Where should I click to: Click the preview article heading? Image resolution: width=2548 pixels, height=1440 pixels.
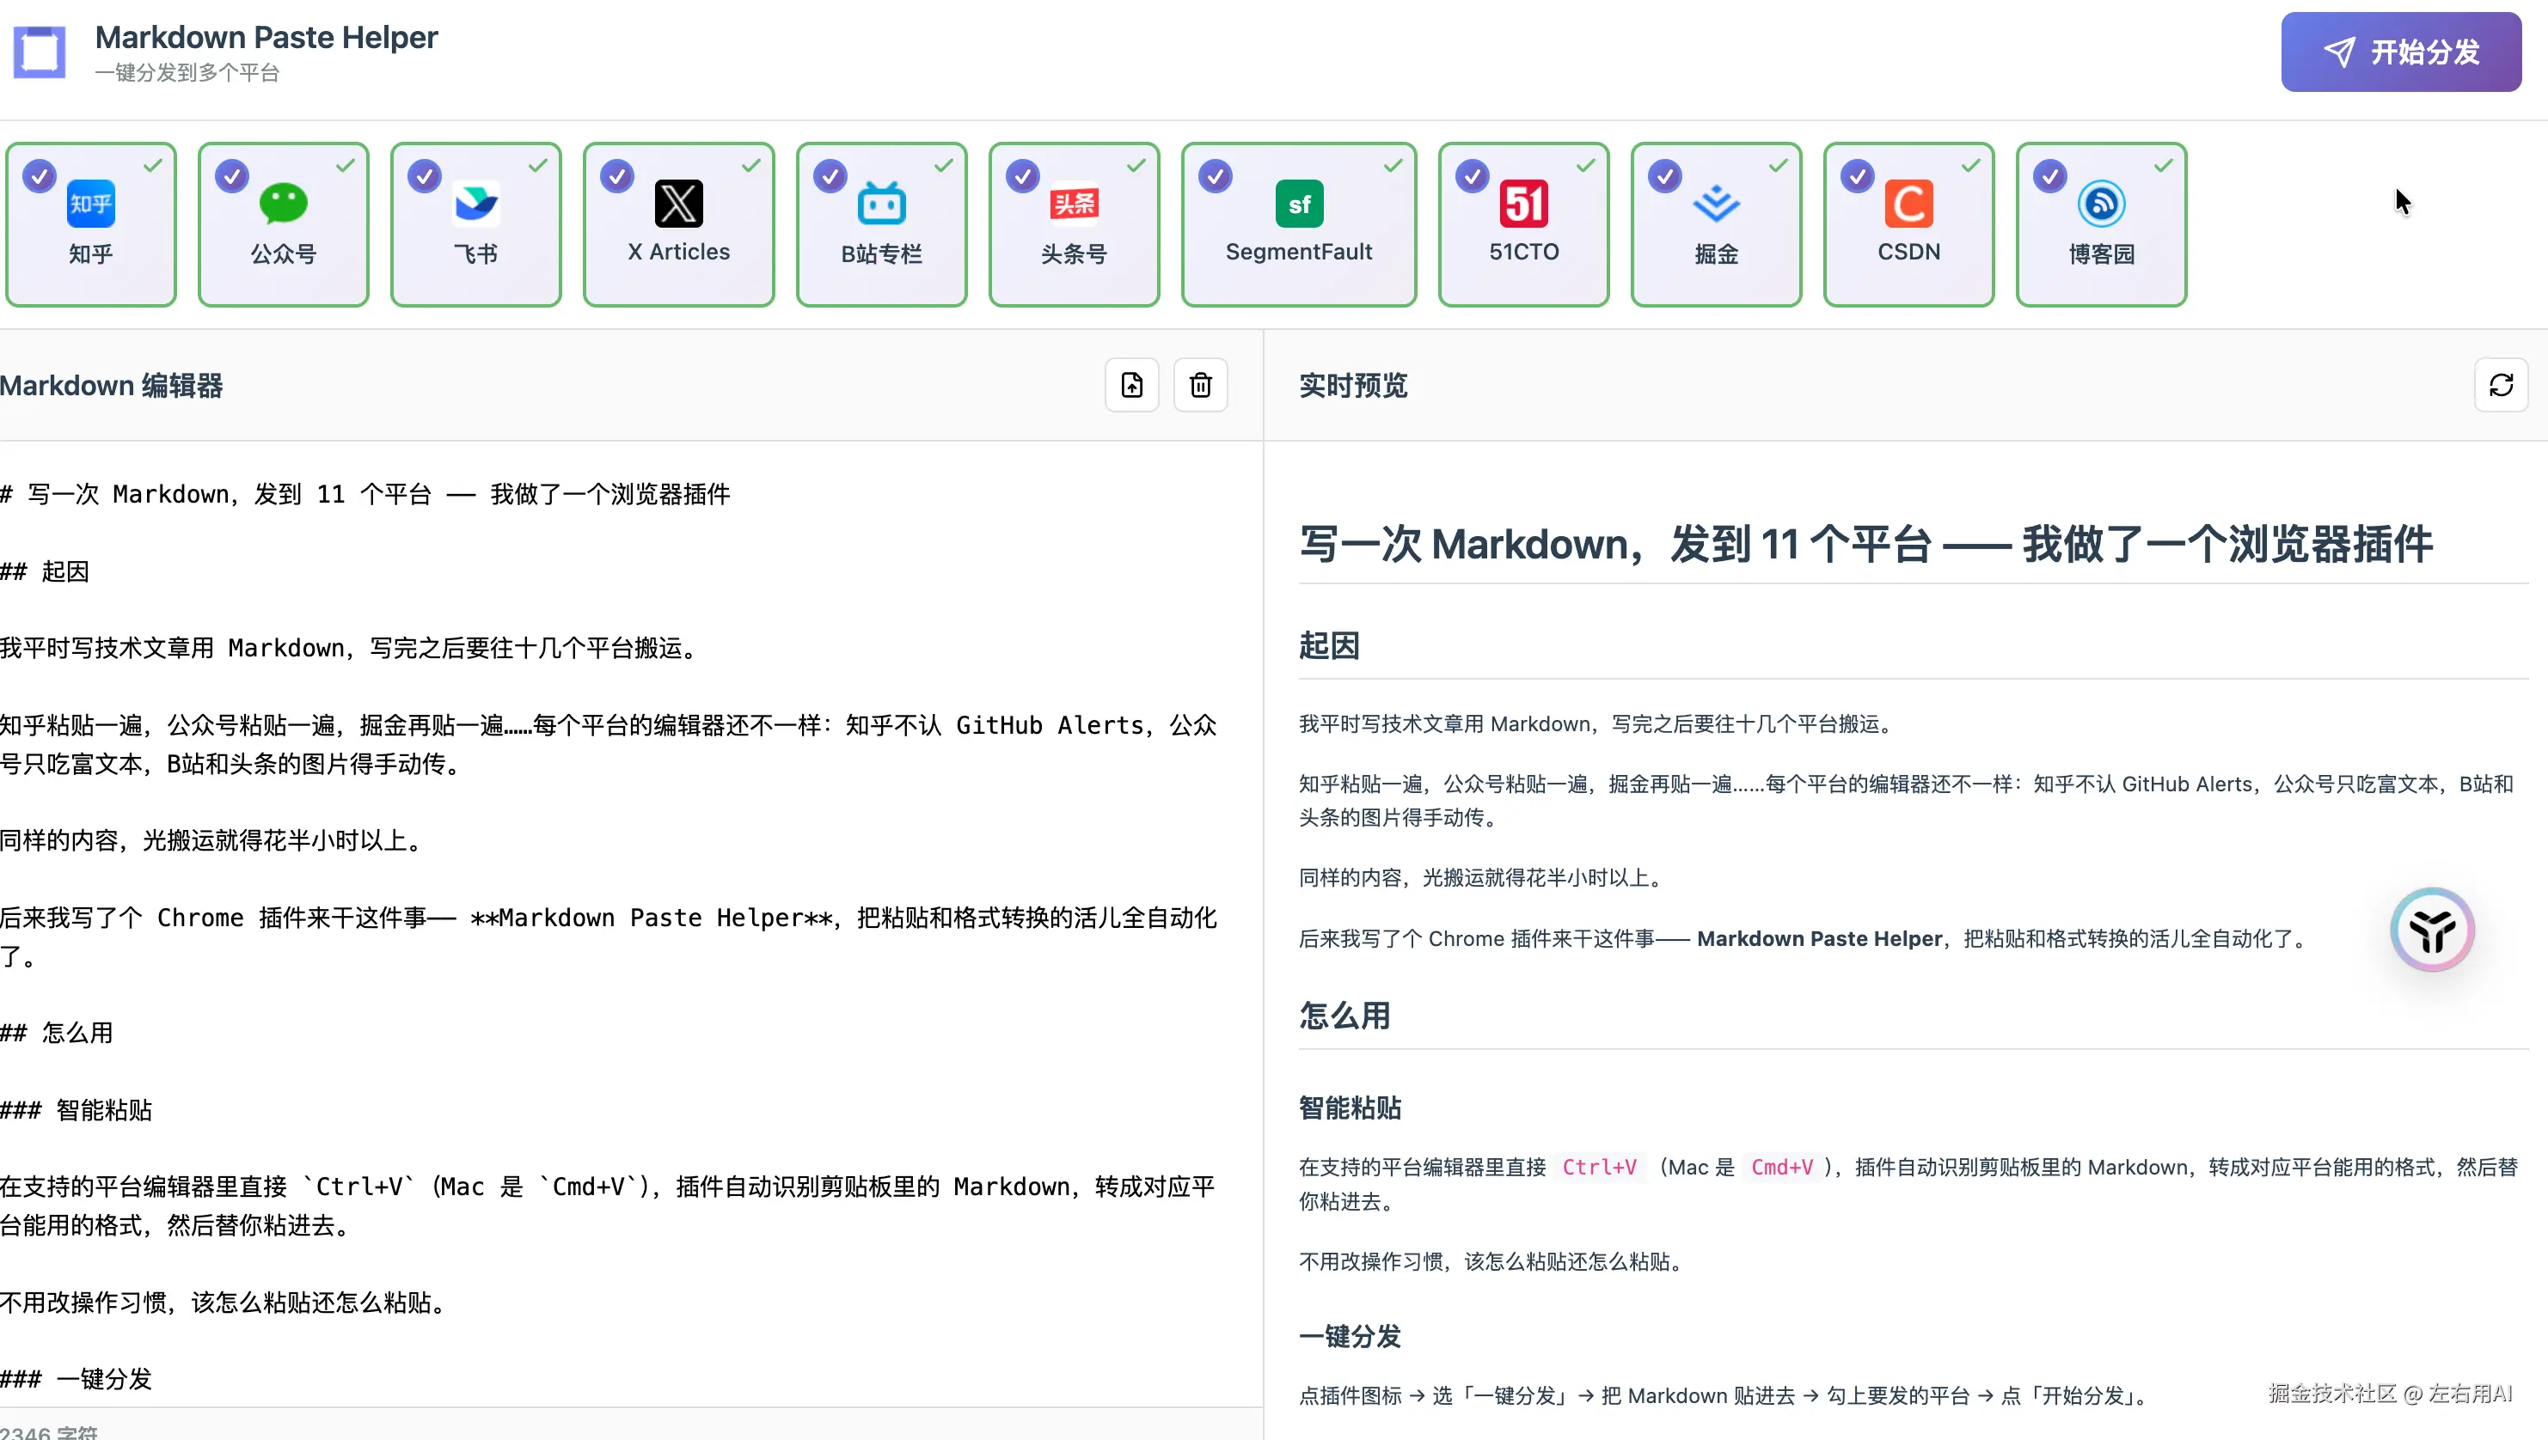(x=1865, y=544)
